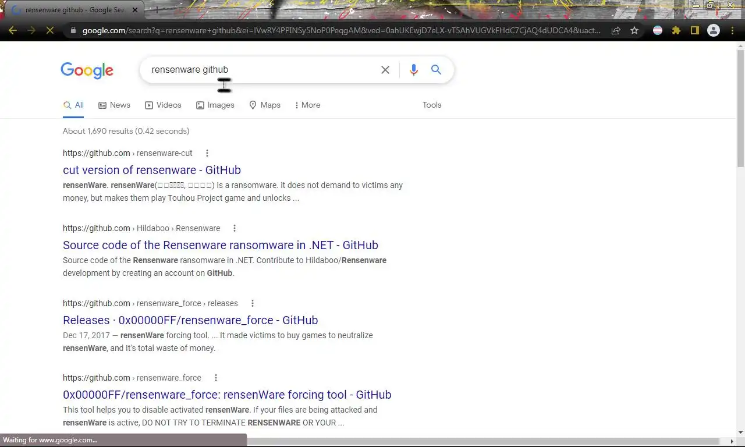Image resolution: width=745 pixels, height=447 pixels.
Task: Go back using the browser back arrow
Action: (13, 30)
